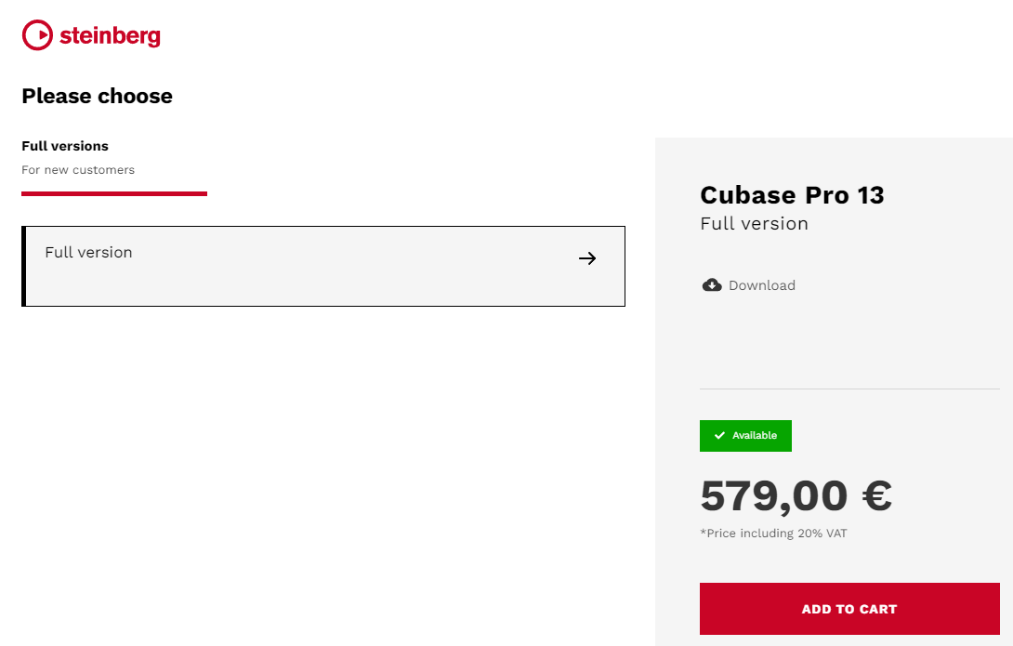Choose the "Full version" option label

(x=88, y=253)
